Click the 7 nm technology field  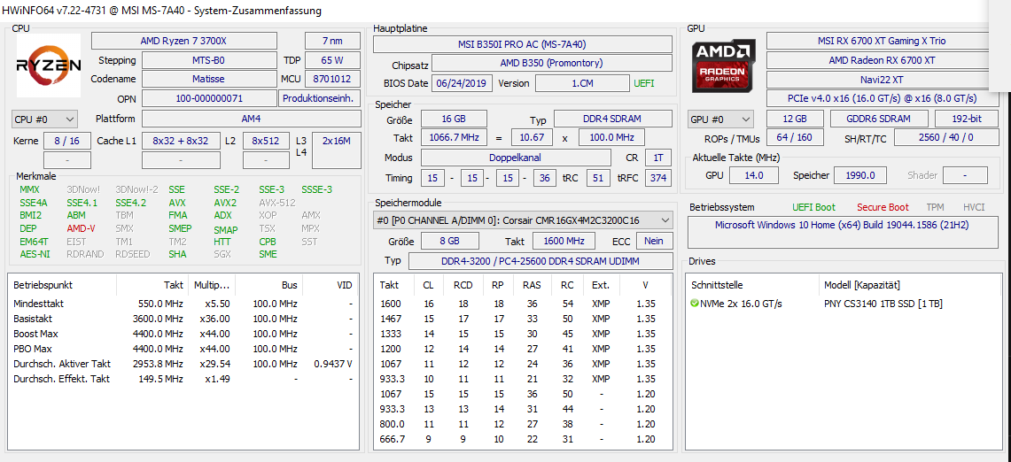[x=332, y=41]
